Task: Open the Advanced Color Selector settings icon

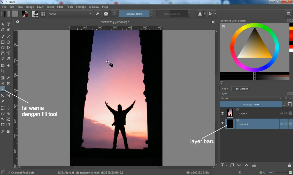Action: click(x=223, y=27)
